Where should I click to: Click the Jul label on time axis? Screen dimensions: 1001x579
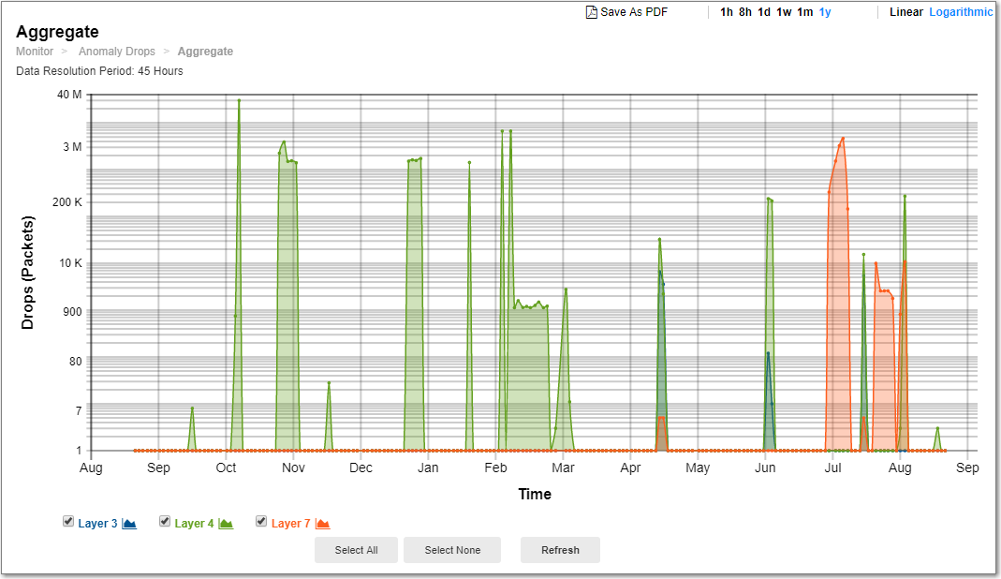coord(832,468)
